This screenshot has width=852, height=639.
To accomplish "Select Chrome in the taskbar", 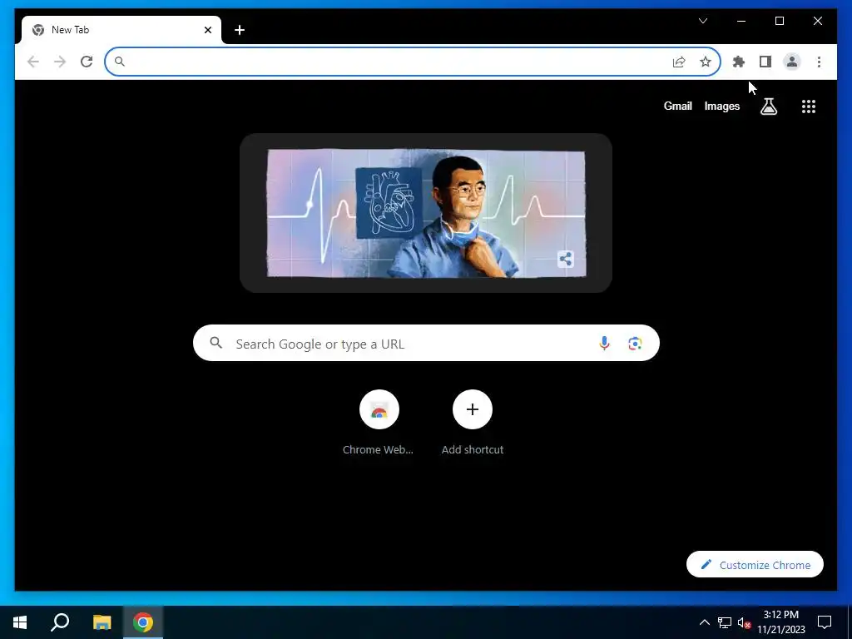I will click(143, 622).
